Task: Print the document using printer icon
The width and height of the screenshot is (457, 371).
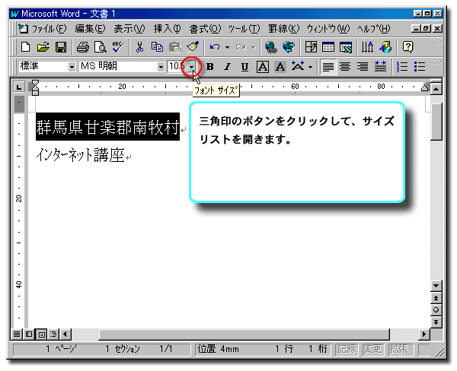Action: point(83,47)
